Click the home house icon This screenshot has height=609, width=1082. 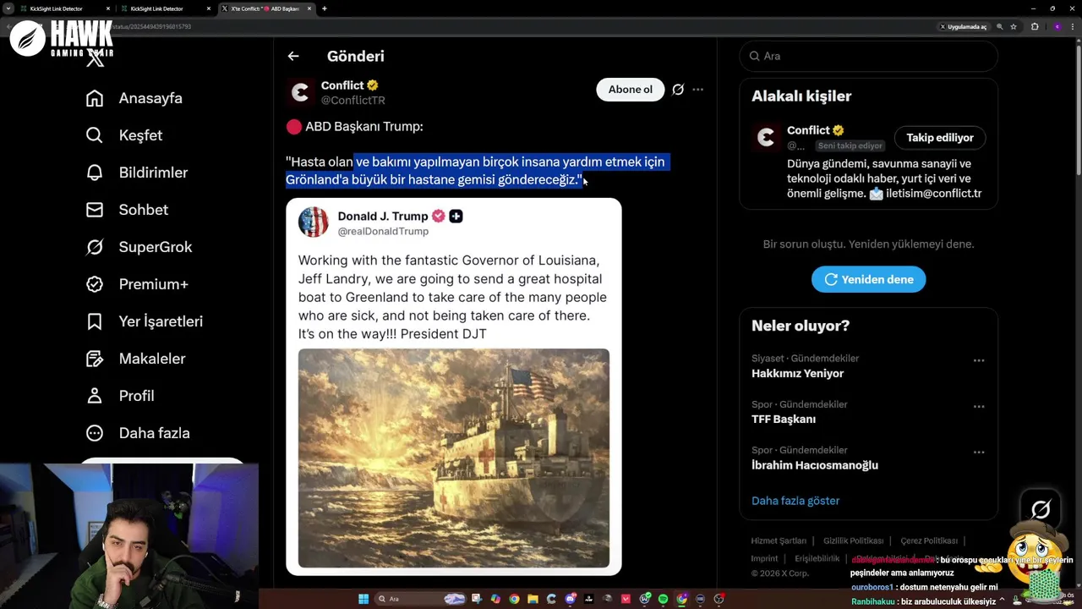click(x=95, y=98)
